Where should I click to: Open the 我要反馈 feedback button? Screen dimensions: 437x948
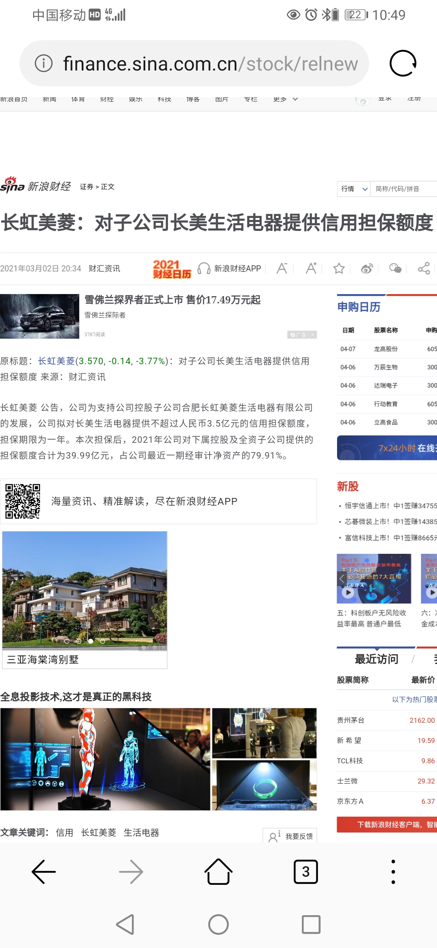click(290, 836)
